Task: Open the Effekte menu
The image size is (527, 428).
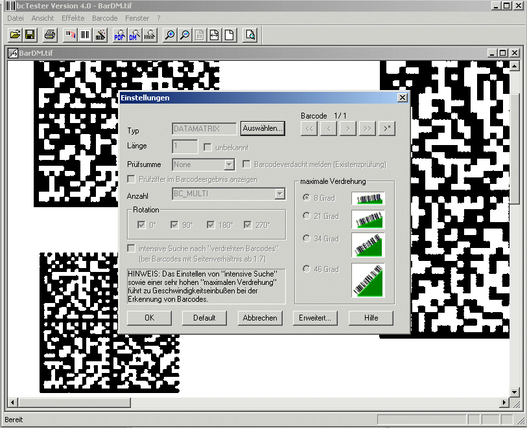Action: [73, 18]
